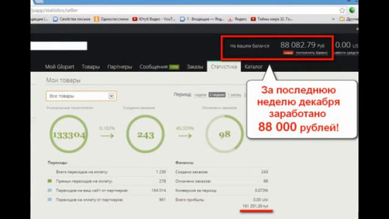Open the Свойства письма bookmark
The width and height of the screenshot is (389, 219).
pyautogui.click(x=72, y=19)
